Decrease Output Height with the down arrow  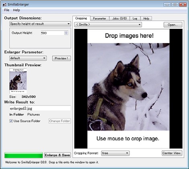[66, 34]
